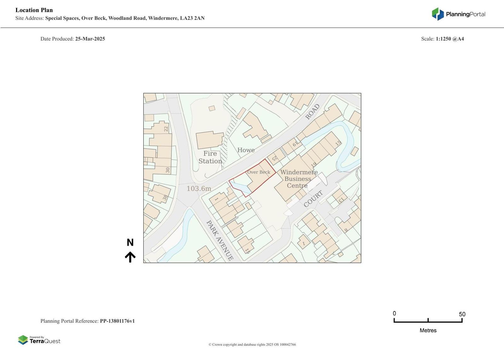Click the Windermere Business Centre label

pyautogui.click(x=299, y=179)
